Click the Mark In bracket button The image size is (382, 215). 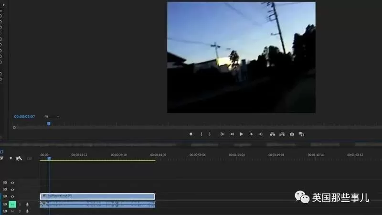click(x=201, y=134)
